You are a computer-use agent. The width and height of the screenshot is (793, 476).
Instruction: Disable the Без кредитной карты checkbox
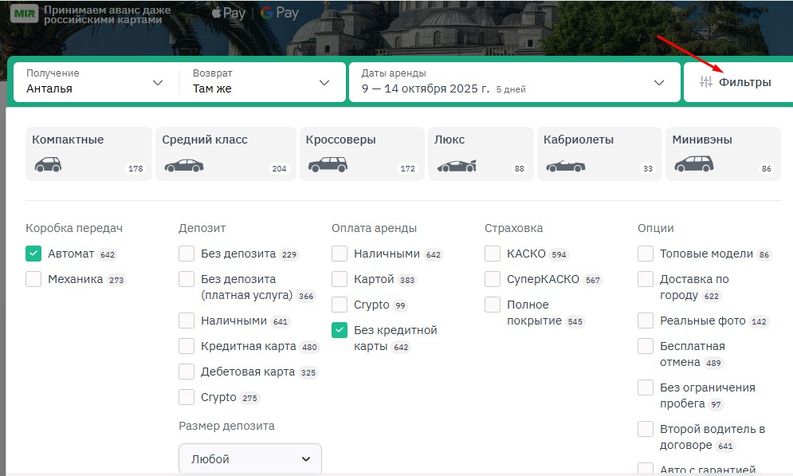click(x=340, y=330)
